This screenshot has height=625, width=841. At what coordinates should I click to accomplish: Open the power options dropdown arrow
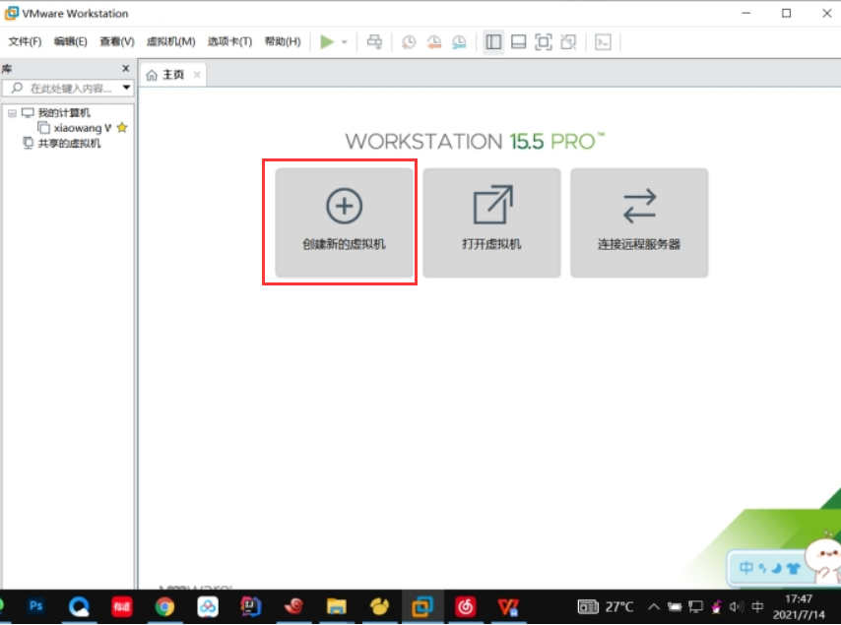(x=345, y=41)
